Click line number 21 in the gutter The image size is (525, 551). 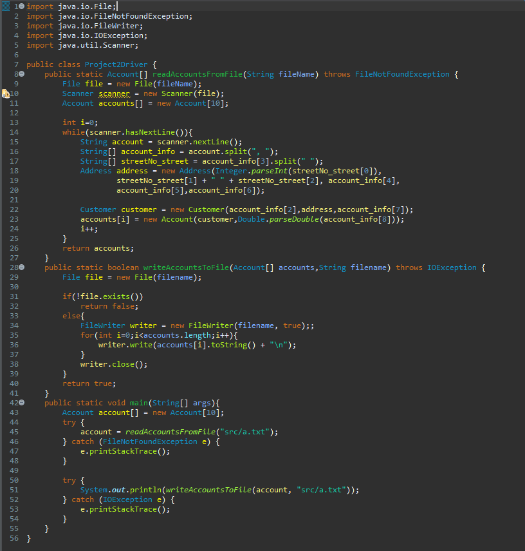tap(14, 200)
